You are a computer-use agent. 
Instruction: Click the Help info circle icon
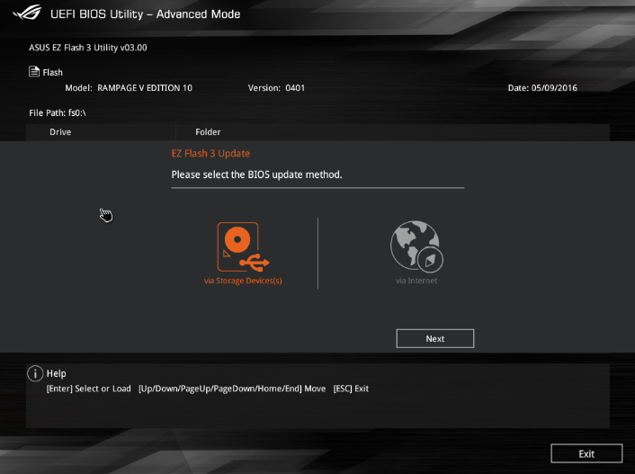tap(35, 373)
